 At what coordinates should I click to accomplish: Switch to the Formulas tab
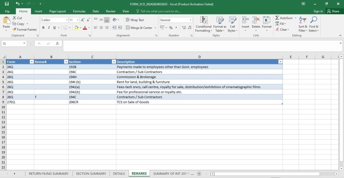coord(79,11)
